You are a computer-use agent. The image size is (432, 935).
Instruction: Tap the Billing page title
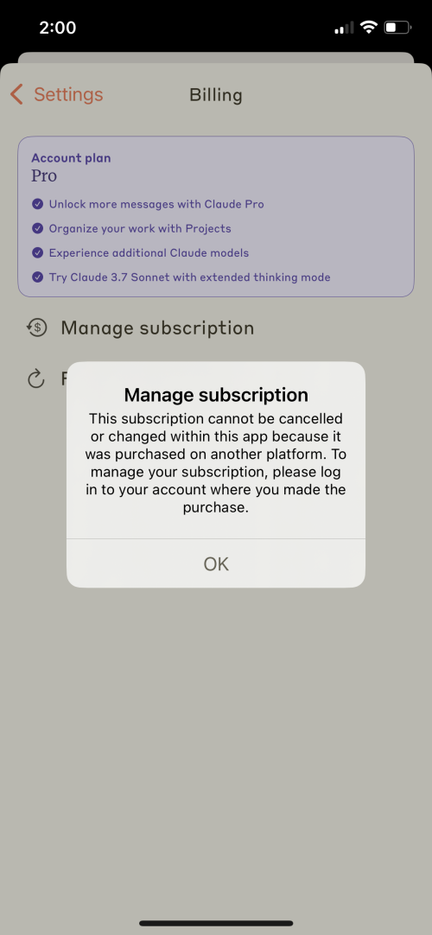click(216, 95)
